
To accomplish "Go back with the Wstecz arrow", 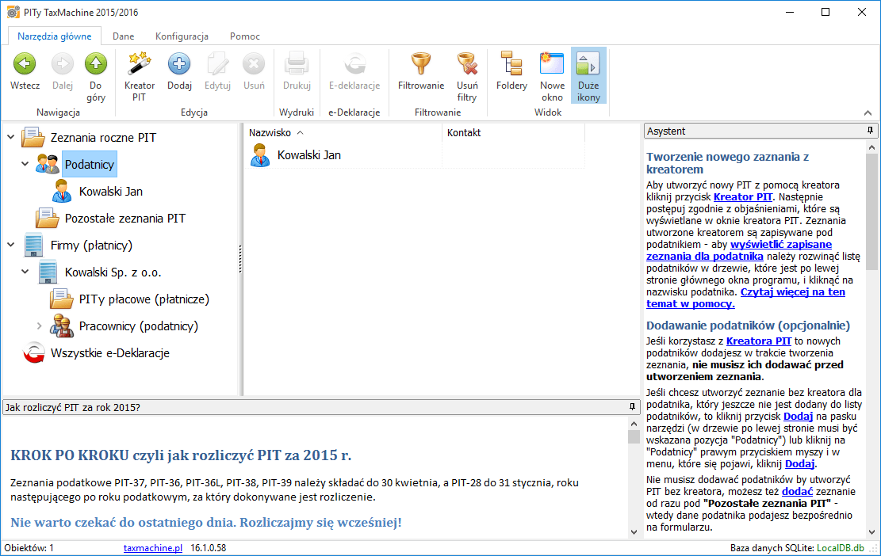I will pos(25,65).
